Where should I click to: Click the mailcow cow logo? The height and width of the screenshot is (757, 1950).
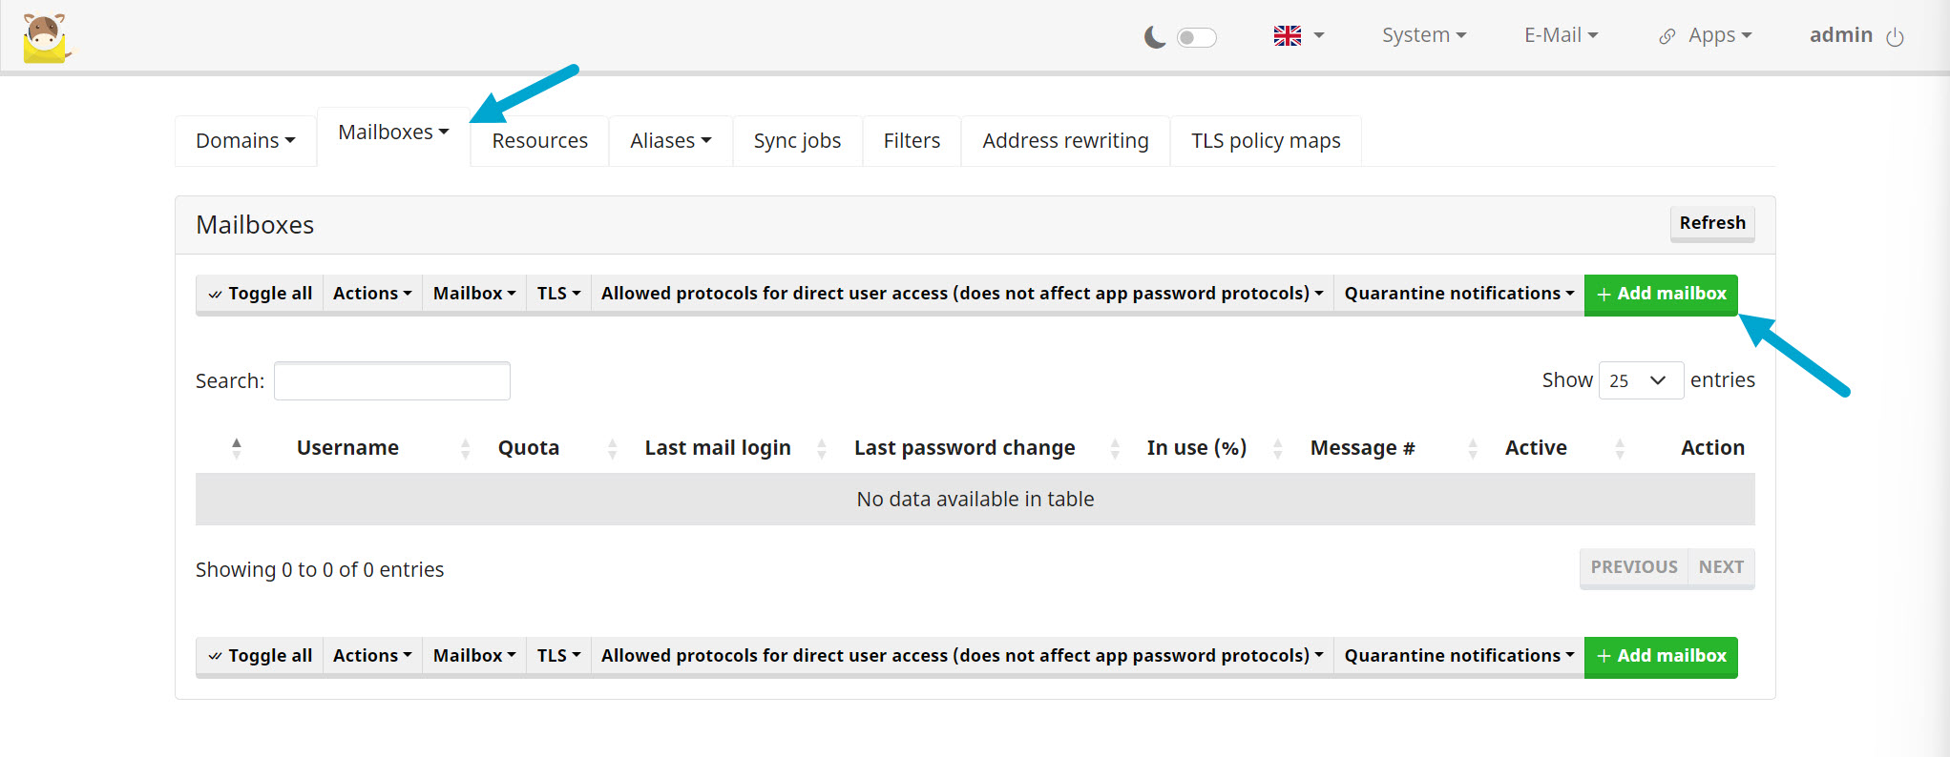point(46,38)
